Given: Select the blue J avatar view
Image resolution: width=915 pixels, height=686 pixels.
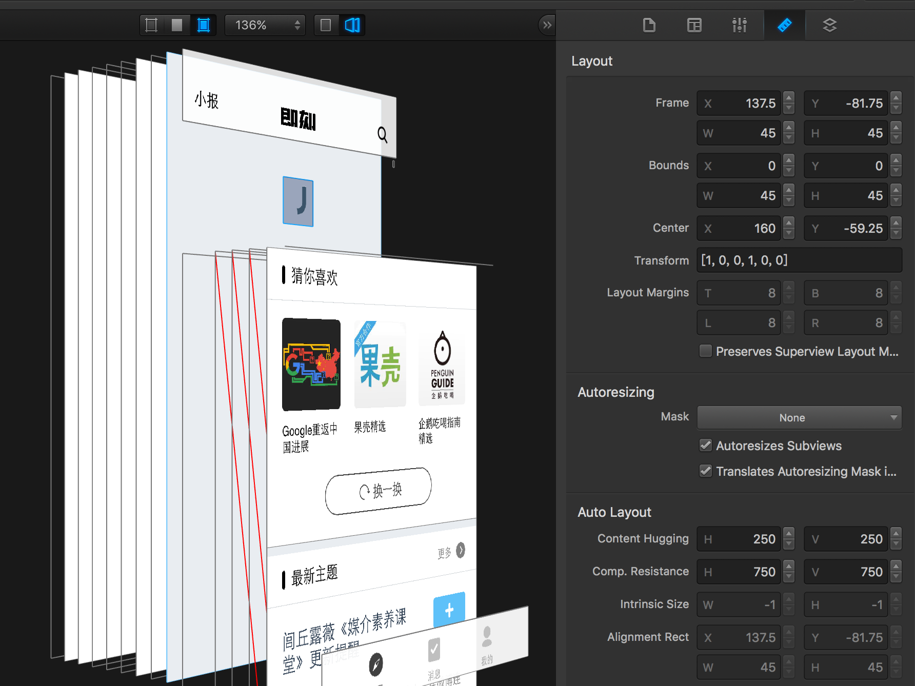Looking at the screenshot, I should click(x=298, y=201).
